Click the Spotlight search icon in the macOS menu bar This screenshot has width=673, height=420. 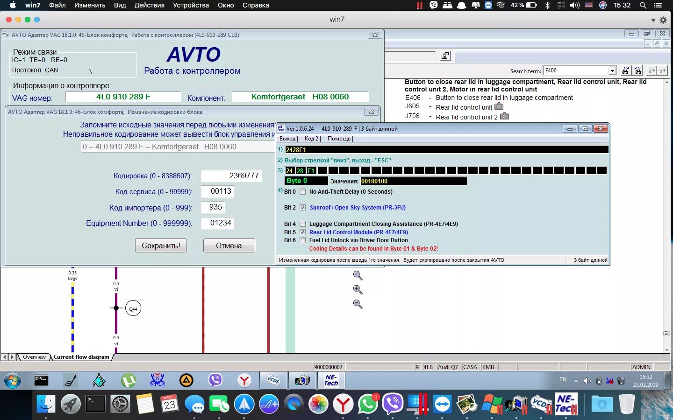(643, 5)
